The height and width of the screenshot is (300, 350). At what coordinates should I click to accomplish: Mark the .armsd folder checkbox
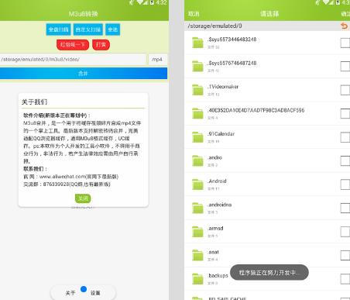[345, 232]
